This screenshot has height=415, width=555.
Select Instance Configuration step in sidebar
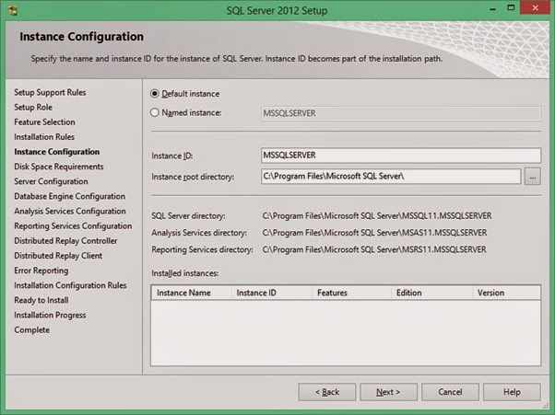coord(56,152)
